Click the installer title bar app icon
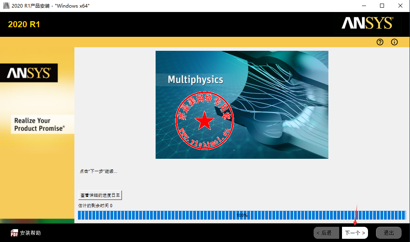This screenshot has width=410, height=242. [x=6, y=6]
